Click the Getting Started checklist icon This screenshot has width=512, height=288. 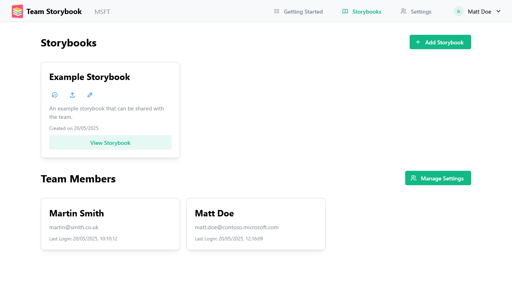tap(277, 12)
